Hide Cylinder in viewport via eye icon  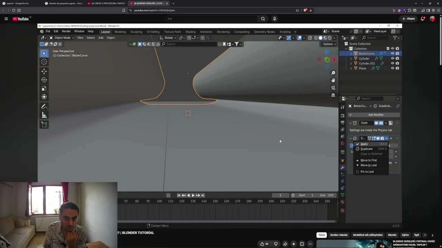tap(392, 59)
